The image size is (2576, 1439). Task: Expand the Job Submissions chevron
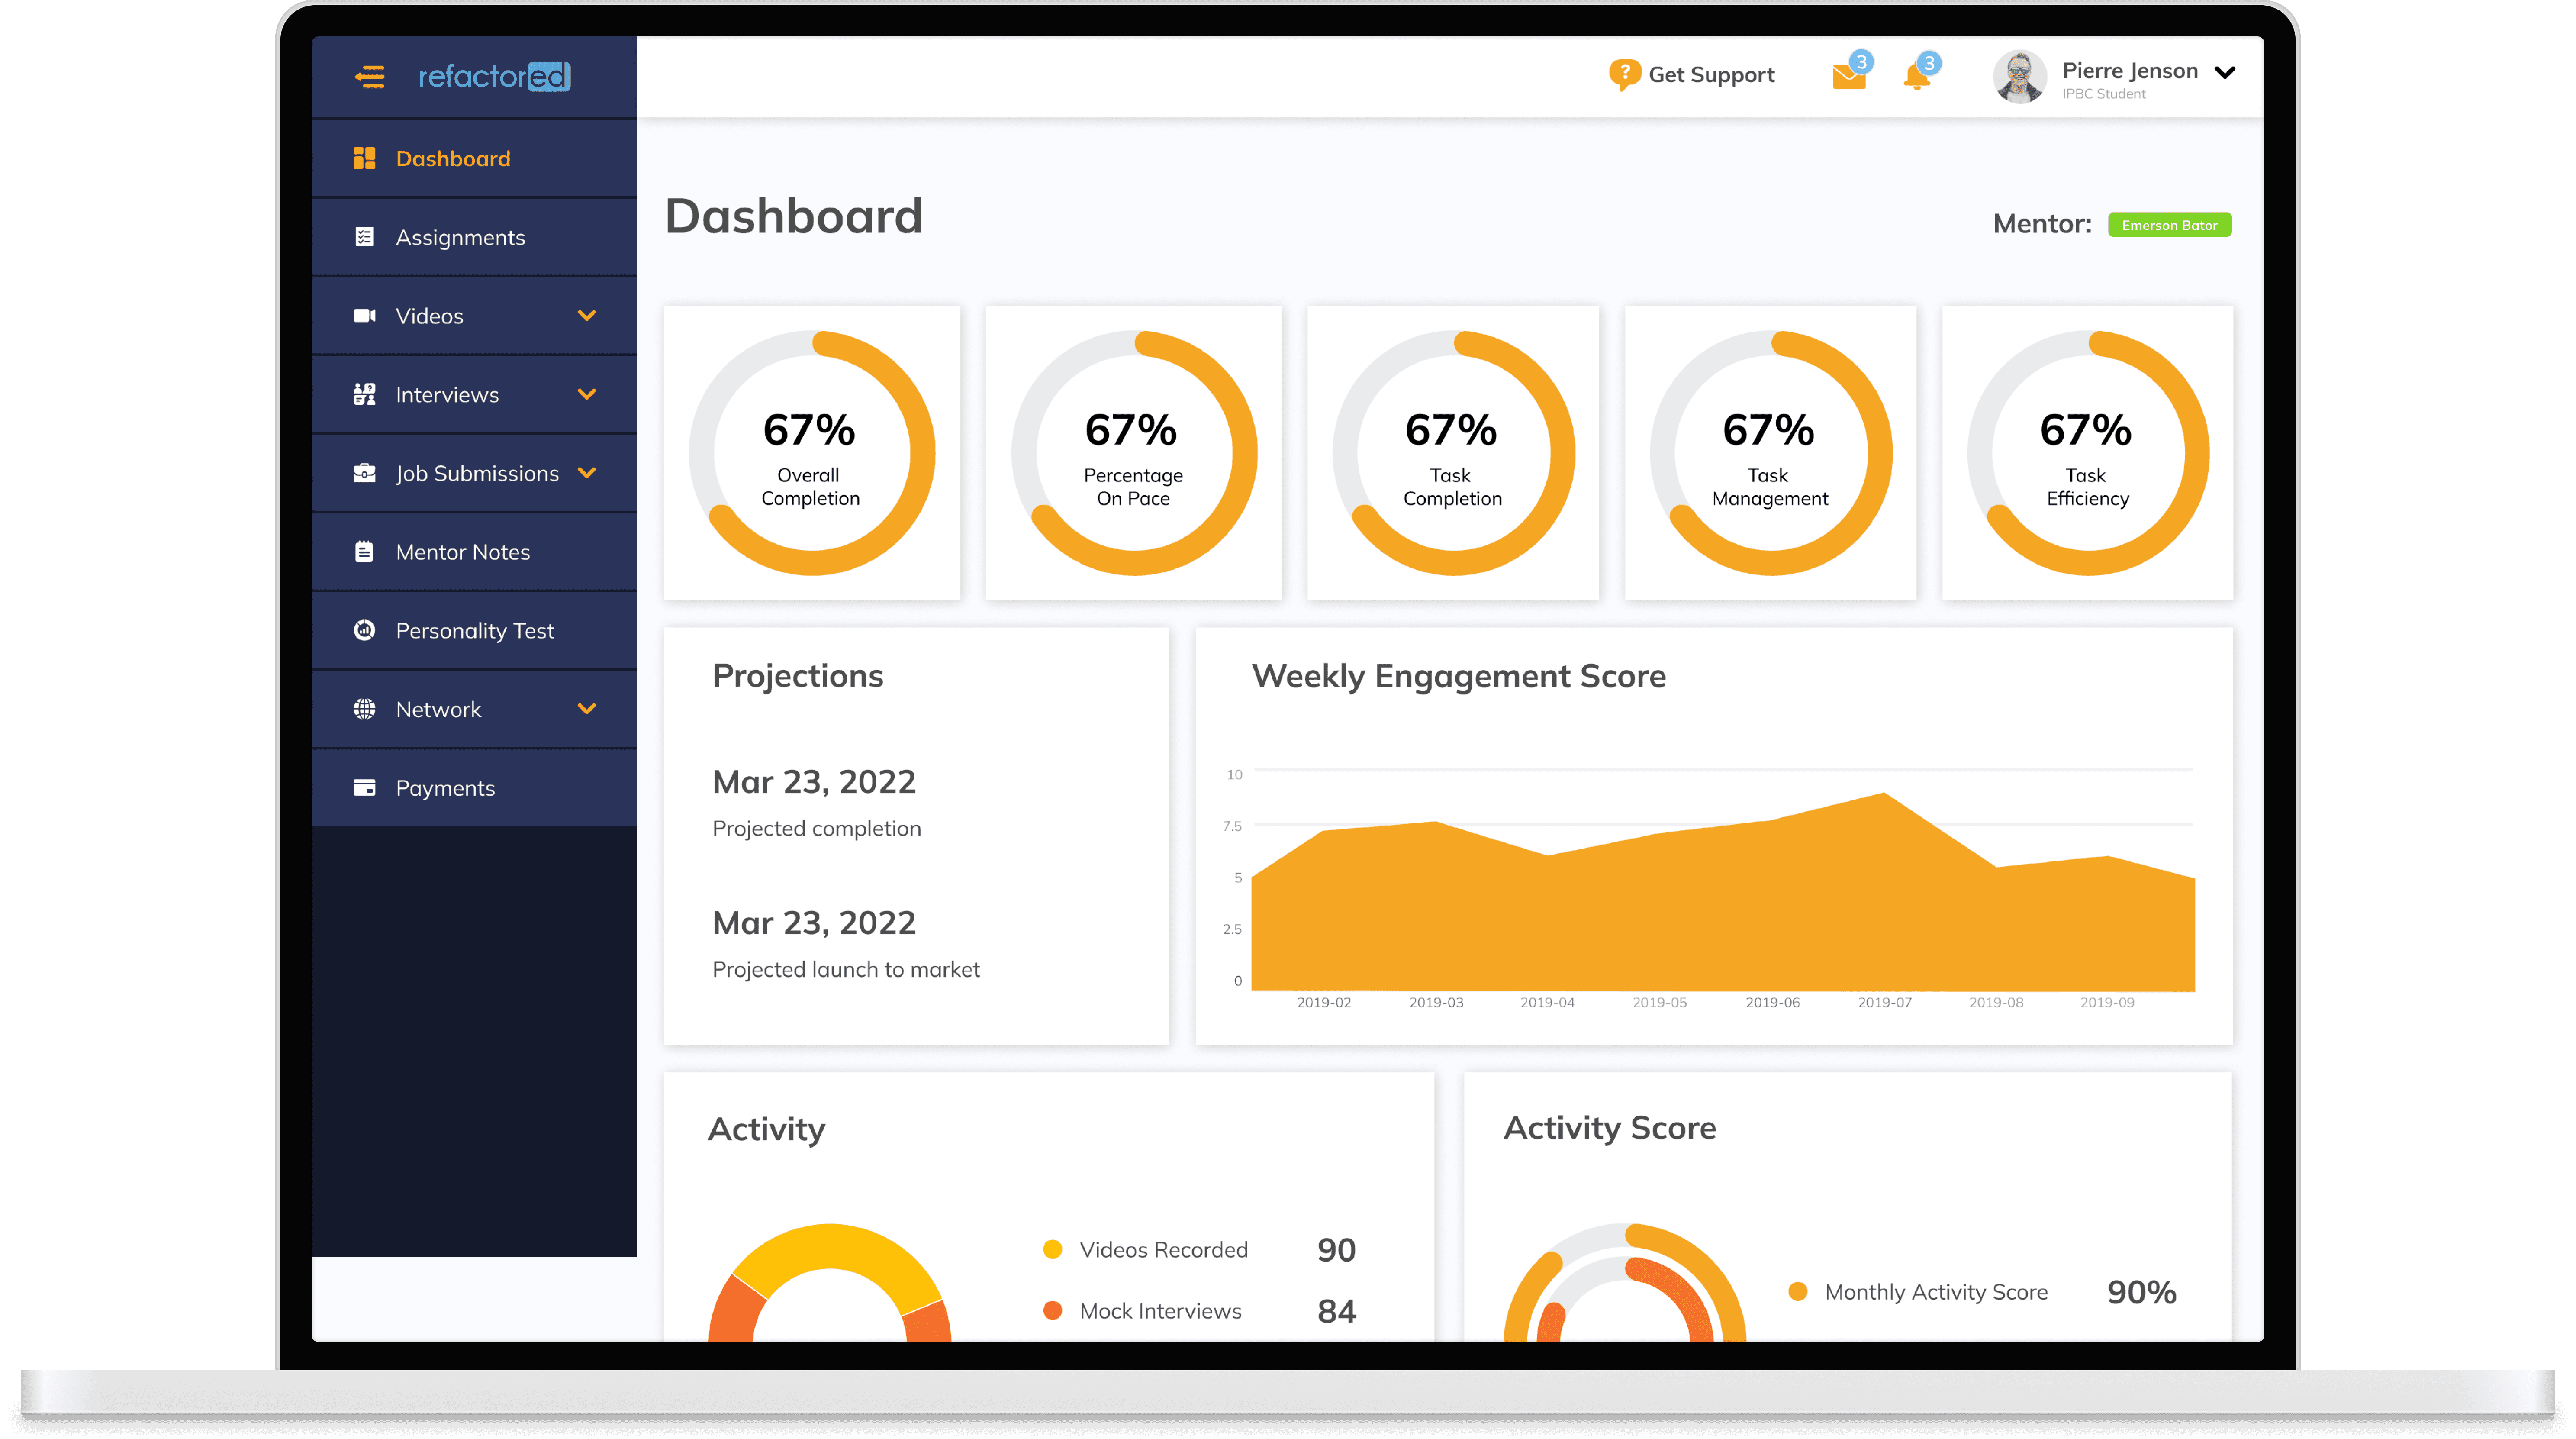pyautogui.click(x=587, y=473)
